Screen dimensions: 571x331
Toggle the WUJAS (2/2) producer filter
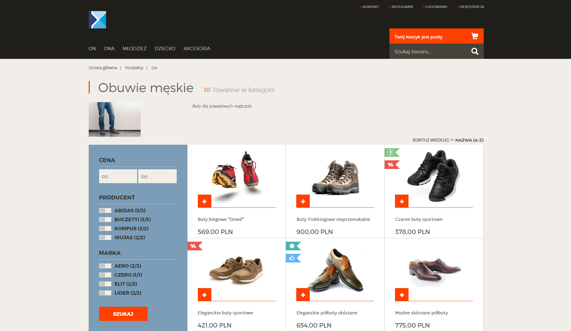[x=105, y=238]
